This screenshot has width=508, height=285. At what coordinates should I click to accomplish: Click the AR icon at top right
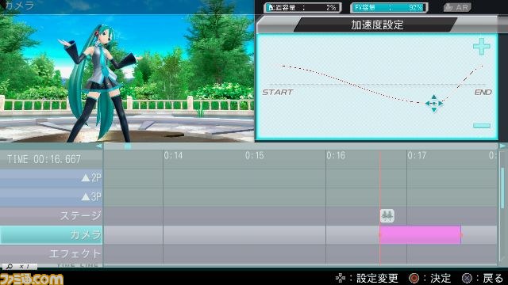pos(457,7)
